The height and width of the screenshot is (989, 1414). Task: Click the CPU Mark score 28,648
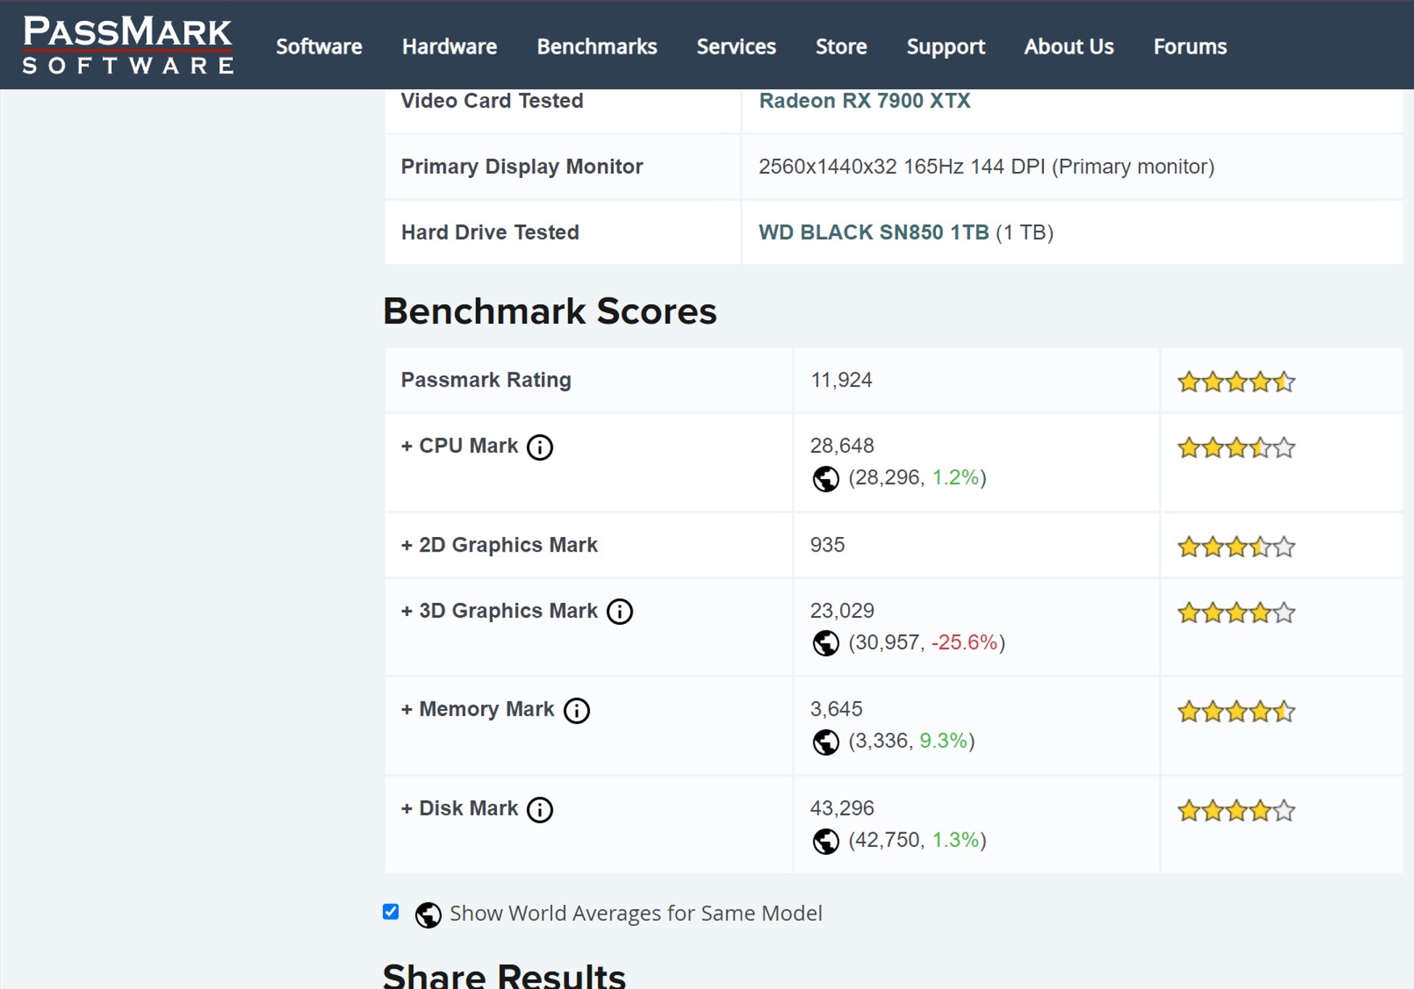pos(842,446)
